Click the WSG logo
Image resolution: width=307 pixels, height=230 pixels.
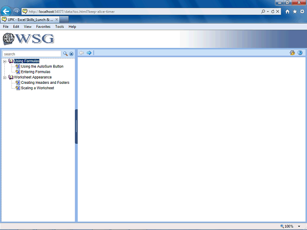(x=28, y=39)
